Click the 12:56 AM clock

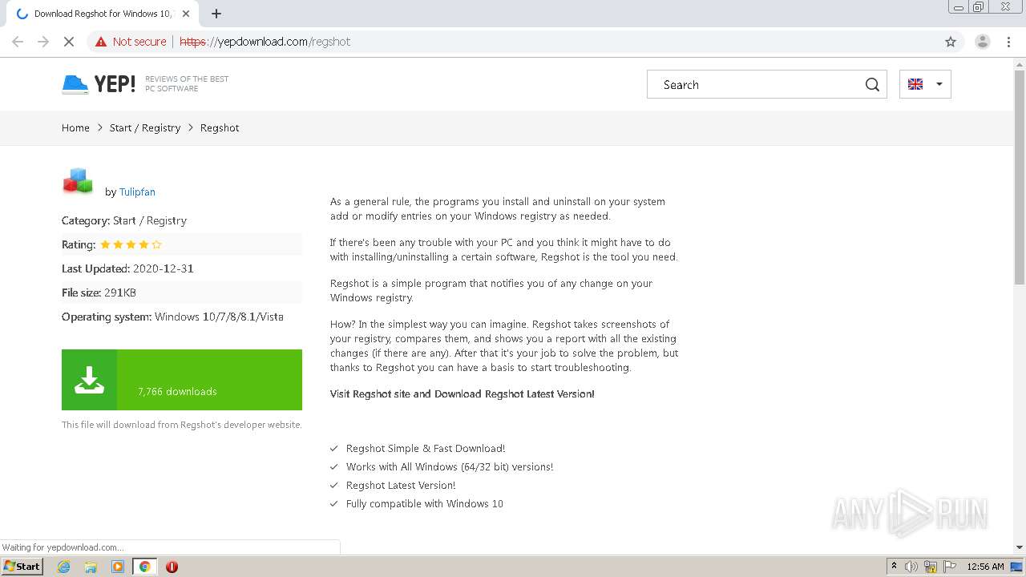click(985, 567)
